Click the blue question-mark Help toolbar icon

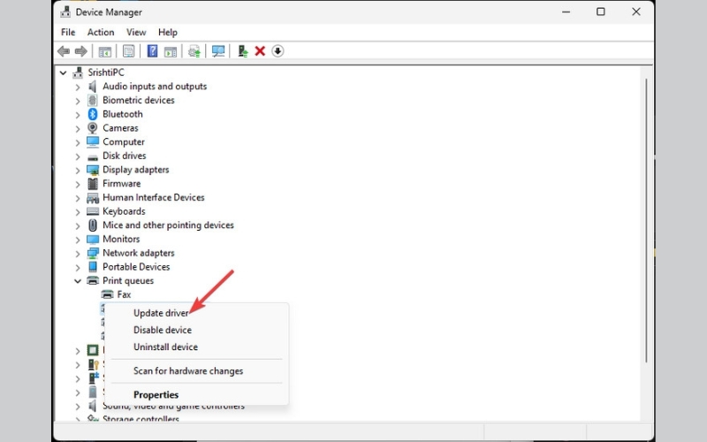[x=152, y=51]
